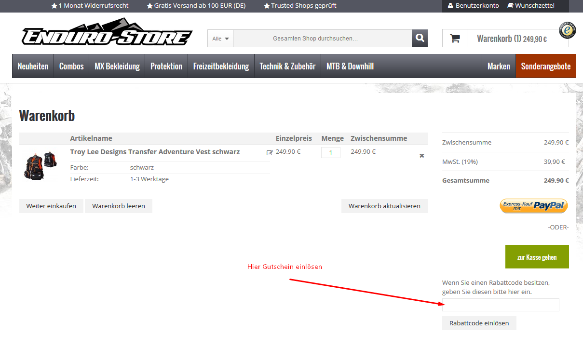The height and width of the screenshot is (361, 583).
Task: Open the Protektion menu
Action: click(166, 66)
